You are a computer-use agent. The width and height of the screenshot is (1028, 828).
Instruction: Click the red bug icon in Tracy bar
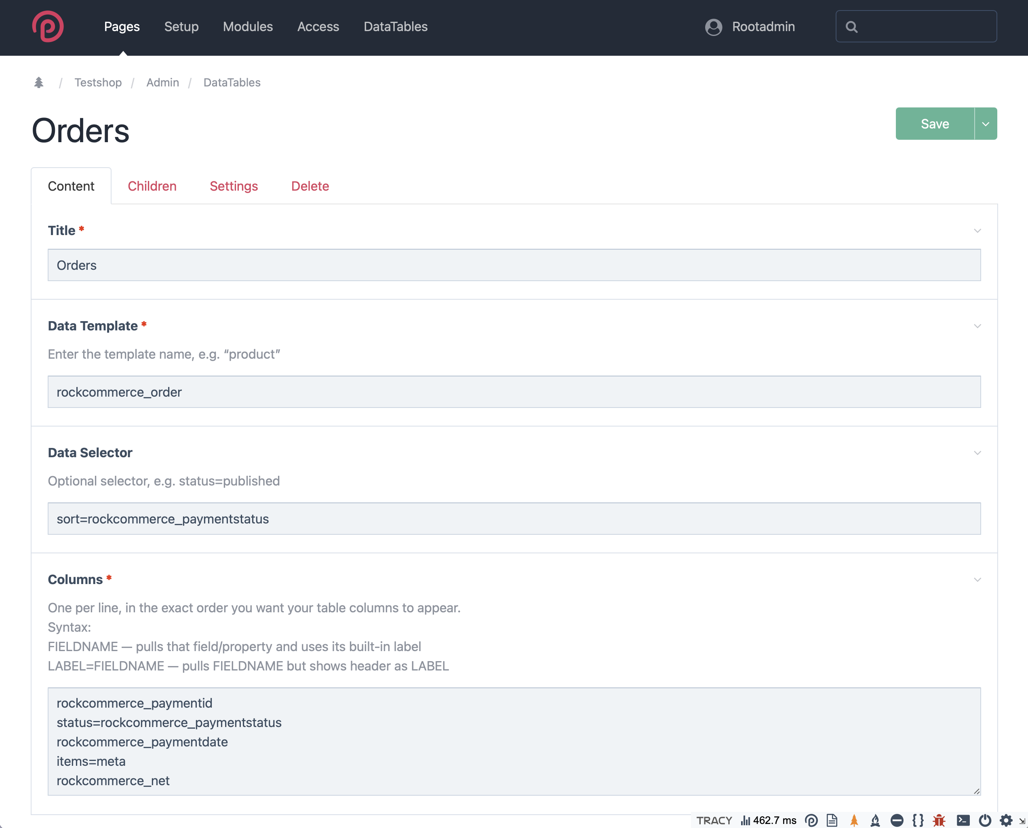(x=939, y=820)
